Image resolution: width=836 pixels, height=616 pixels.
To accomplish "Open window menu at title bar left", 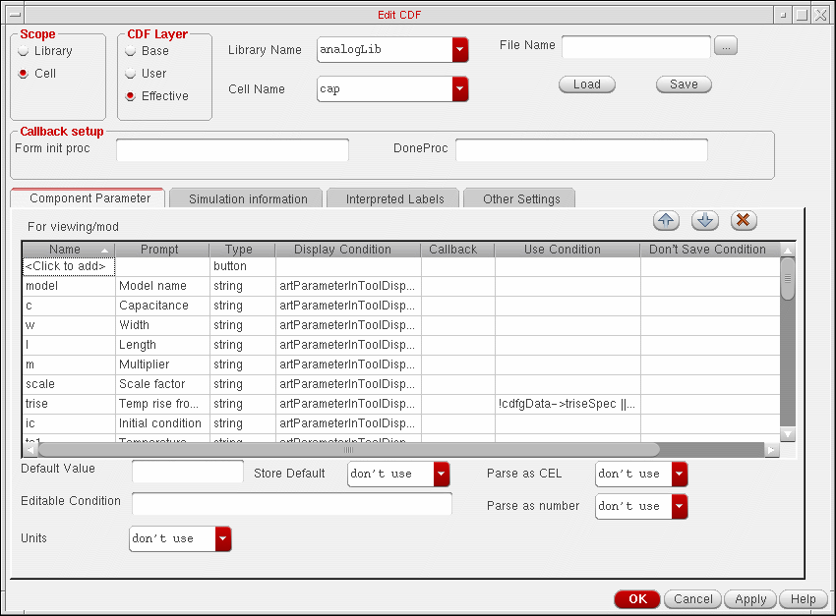I will pyautogui.click(x=15, y=15).
